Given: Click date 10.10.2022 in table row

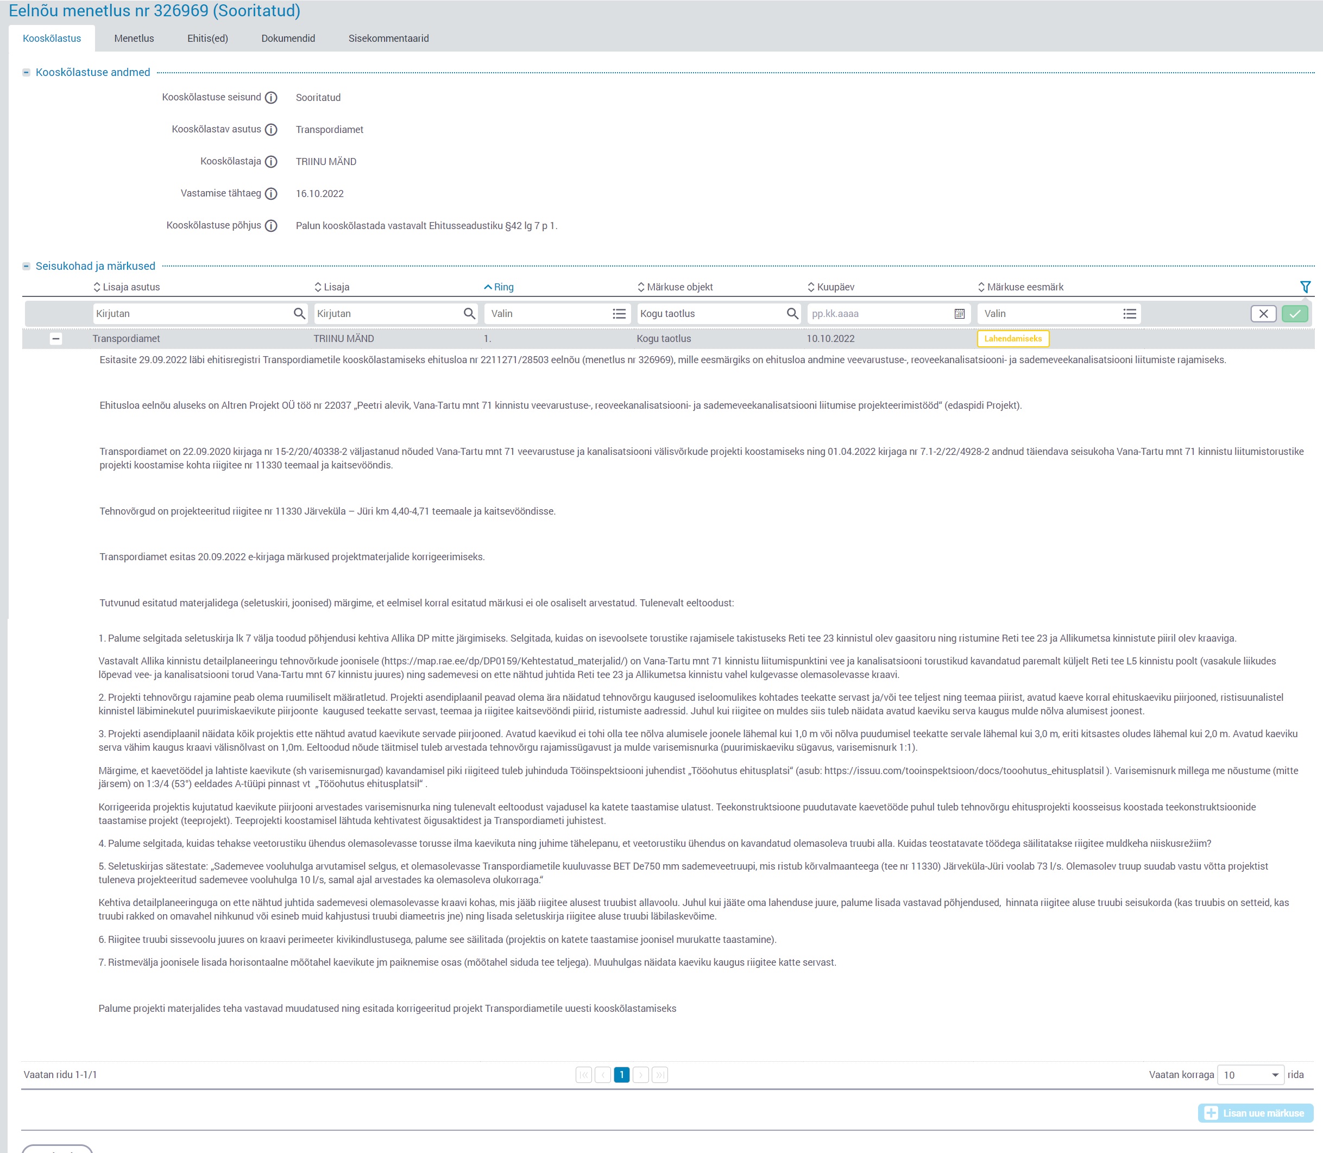Looking at the screenshot, I should tap(830, 338).
